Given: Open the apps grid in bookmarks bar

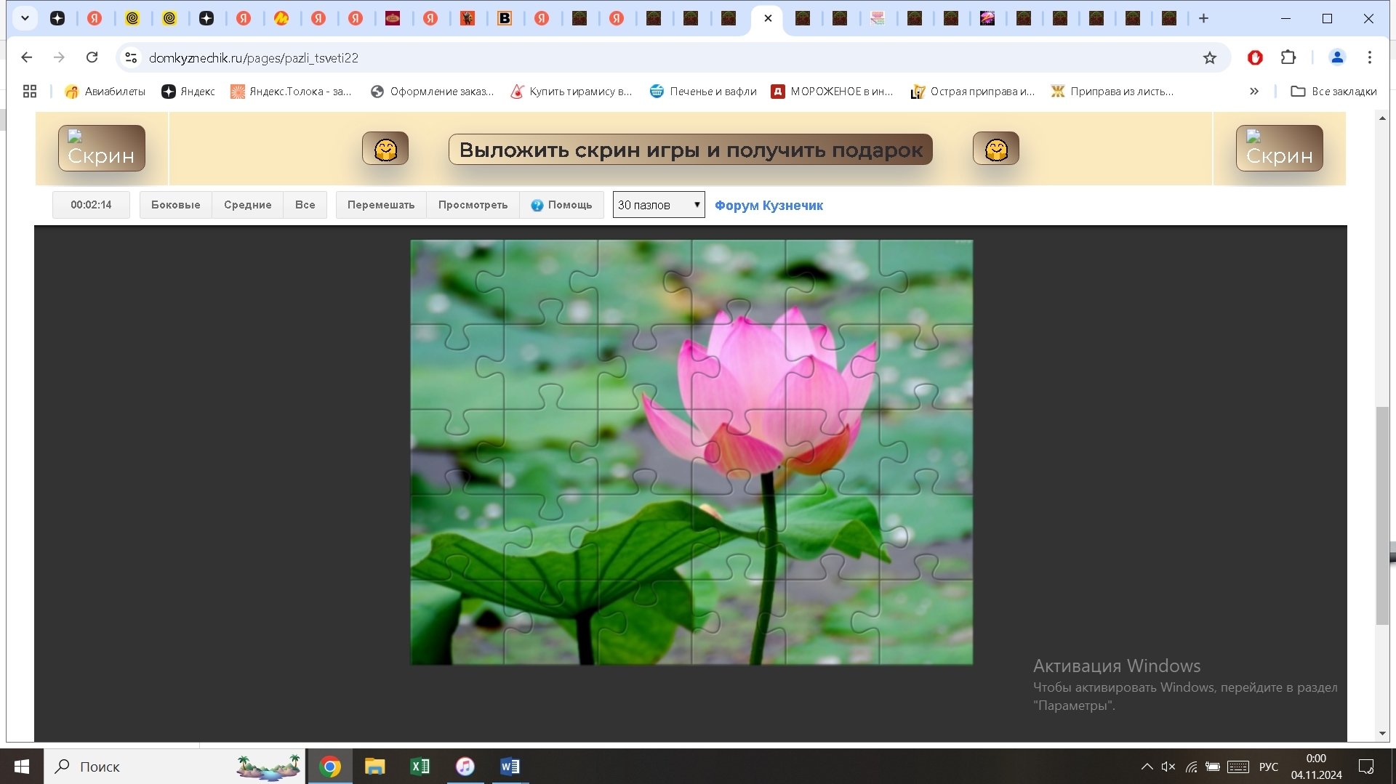Looking at the screenshot, I should [30, 92].
